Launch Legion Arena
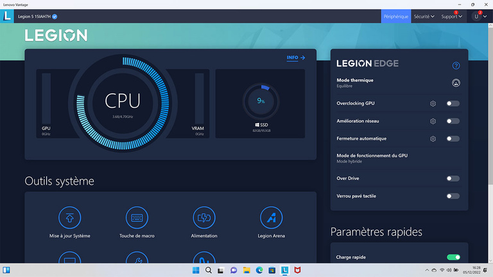 (272, 222)
